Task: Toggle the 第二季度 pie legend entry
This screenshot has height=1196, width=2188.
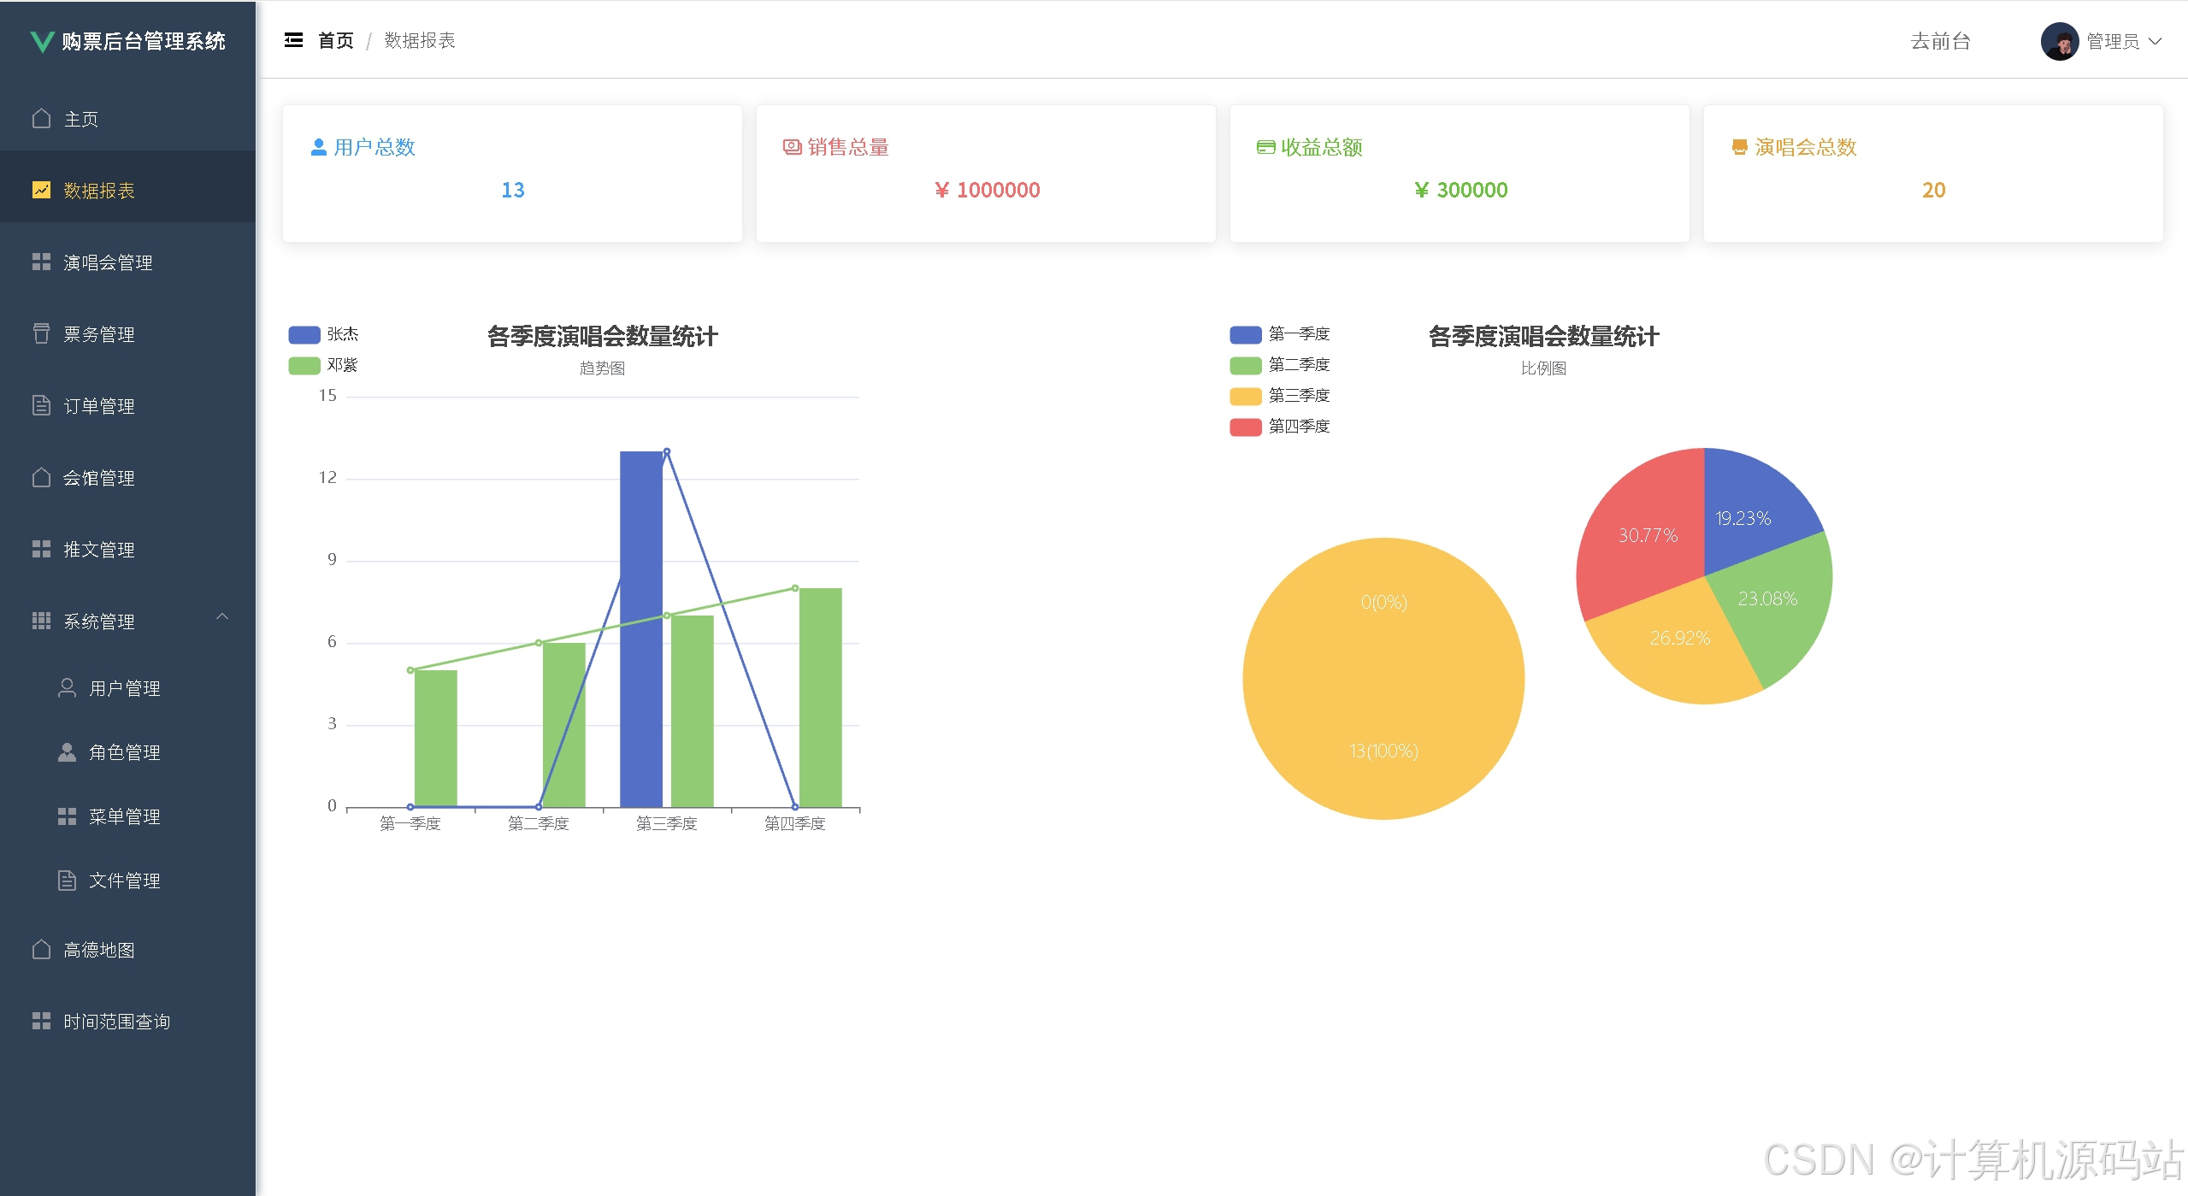Action: [x=1280, y=365]
